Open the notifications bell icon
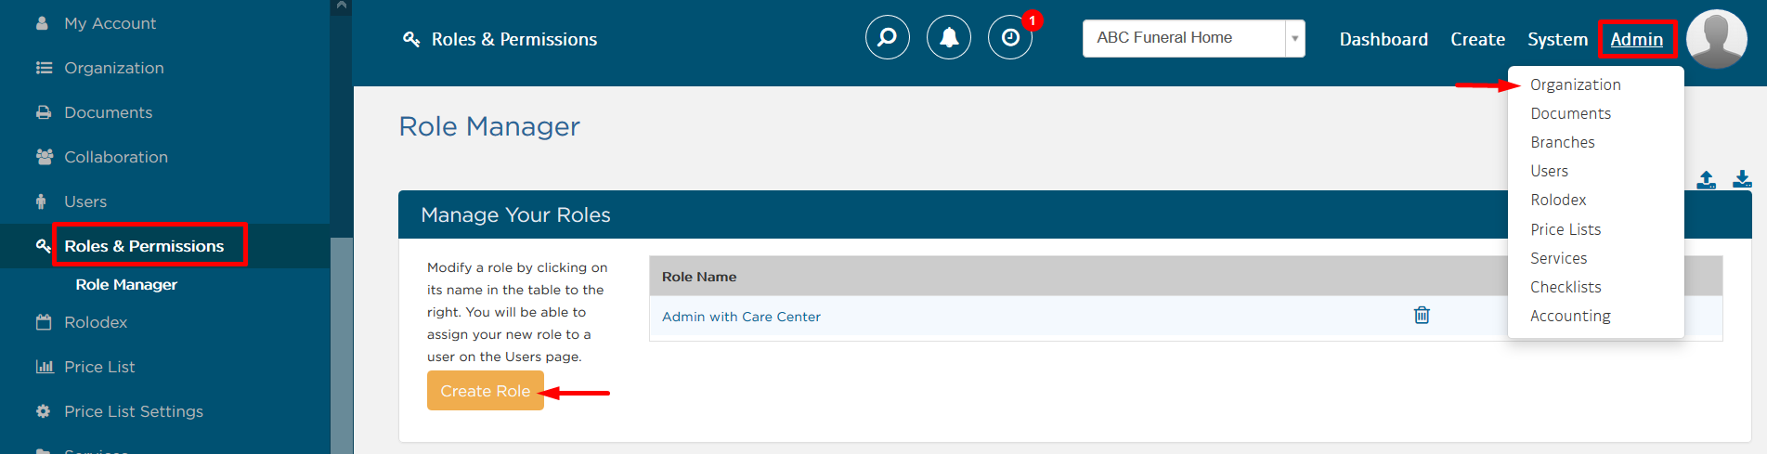 949,38
